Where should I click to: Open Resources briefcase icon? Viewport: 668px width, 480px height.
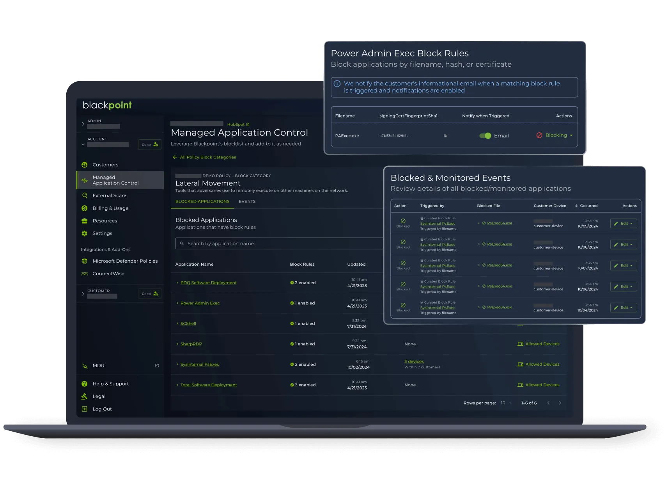(84, 221)
